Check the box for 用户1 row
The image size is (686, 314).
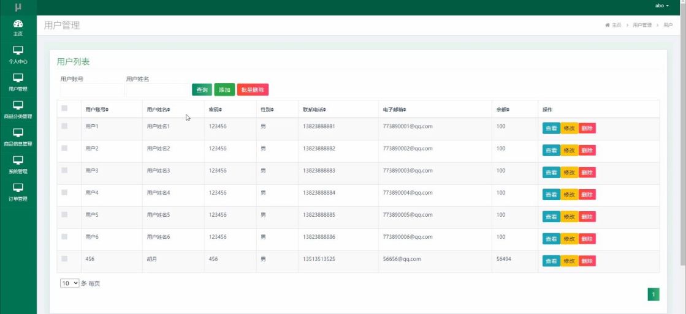click(x=65, y=125)
